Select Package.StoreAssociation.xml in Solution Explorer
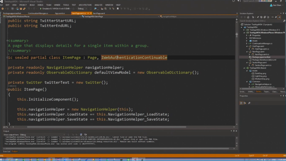Viewport: 286px width, 161px height. [264, 60]
